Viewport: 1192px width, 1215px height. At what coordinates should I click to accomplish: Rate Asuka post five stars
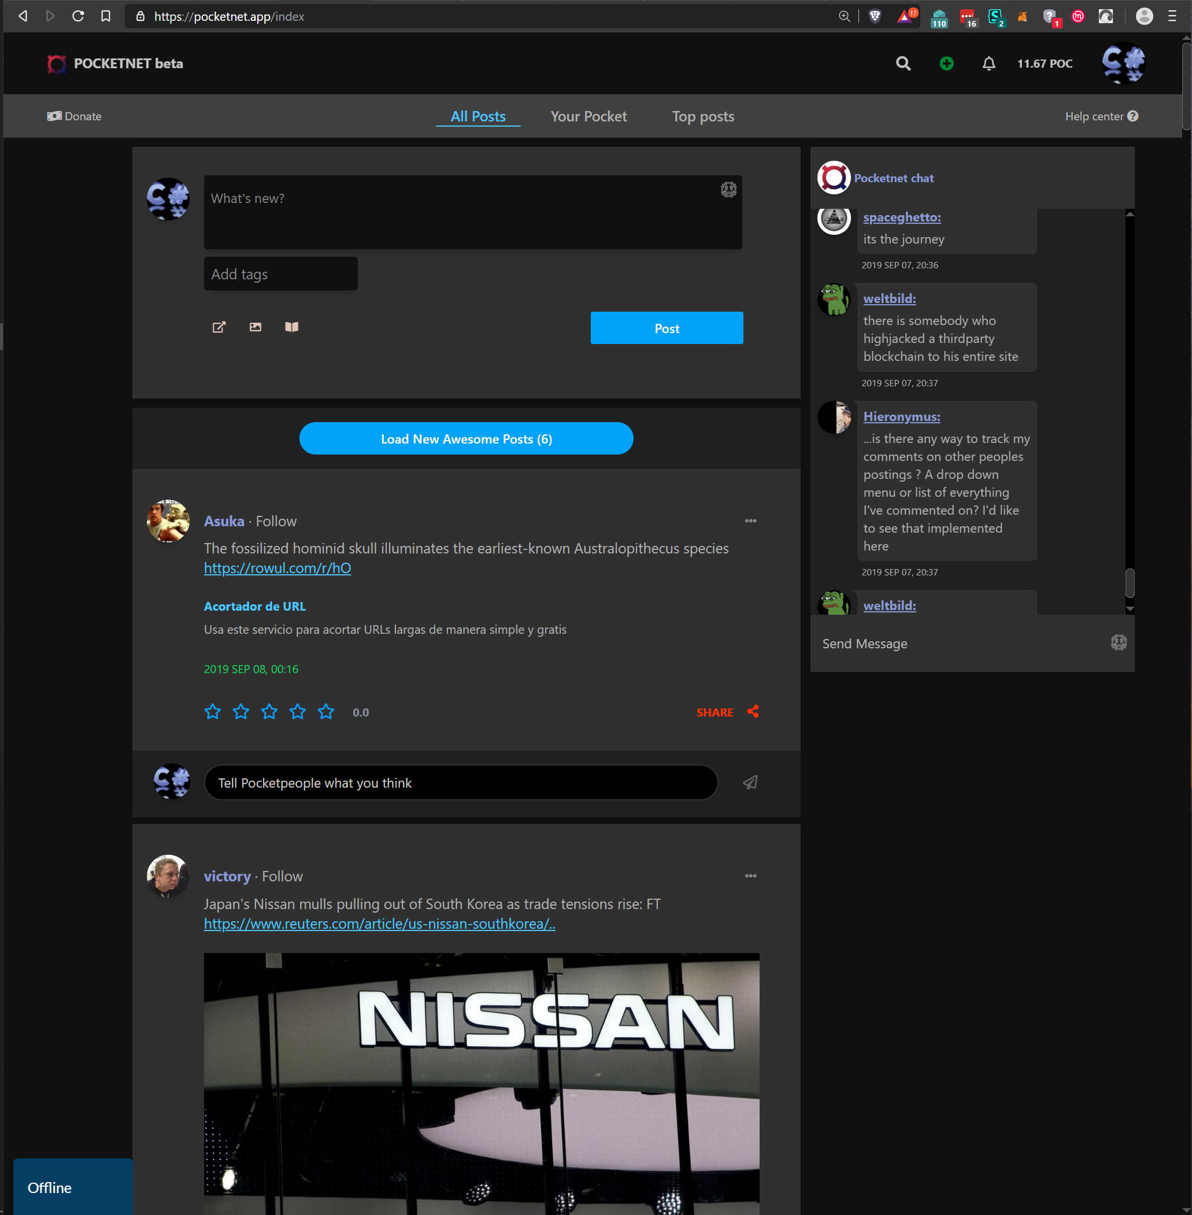(325, 711)
